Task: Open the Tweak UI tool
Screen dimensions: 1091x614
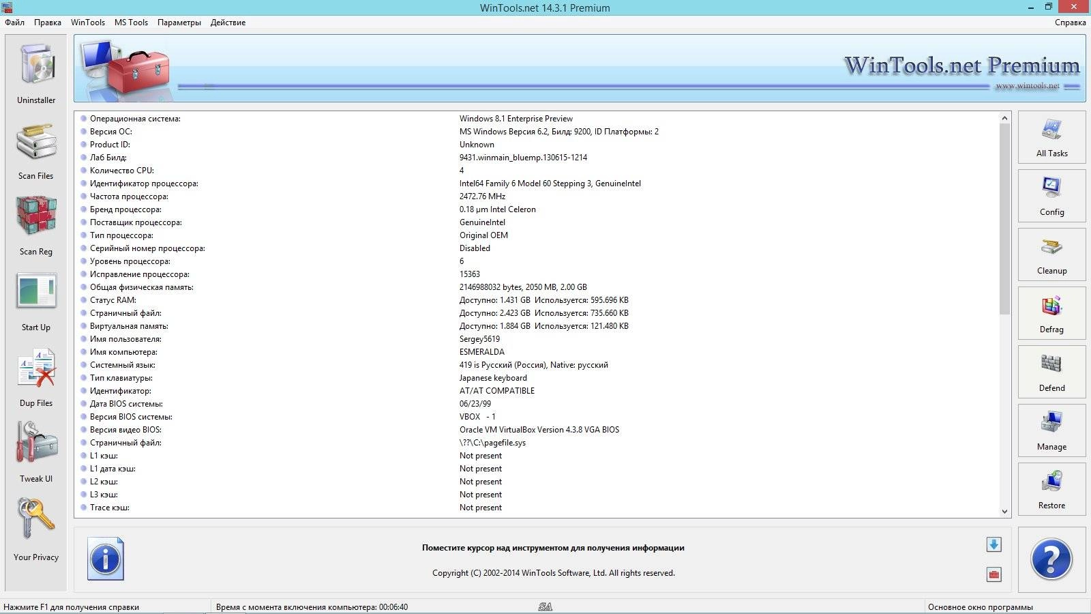Action: (x=36, y=452)
